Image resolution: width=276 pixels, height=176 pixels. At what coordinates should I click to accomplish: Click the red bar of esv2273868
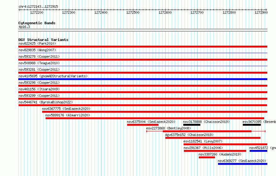pyautogui.click(x=207, y=131)
